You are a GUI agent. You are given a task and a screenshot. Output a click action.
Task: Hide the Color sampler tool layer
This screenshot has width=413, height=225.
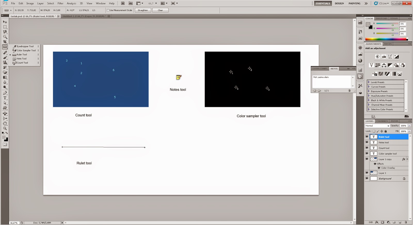pos(367,154)
